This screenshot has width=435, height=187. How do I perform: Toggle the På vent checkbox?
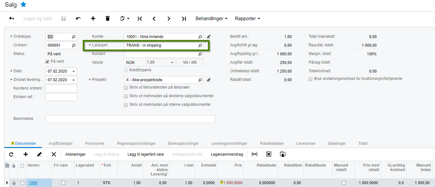coord(48,62)
